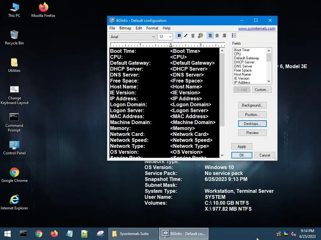
Task: Open the text color picker icon
Action: pos(200,36)
